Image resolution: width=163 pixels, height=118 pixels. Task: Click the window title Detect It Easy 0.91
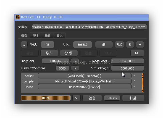pos(42,17)
